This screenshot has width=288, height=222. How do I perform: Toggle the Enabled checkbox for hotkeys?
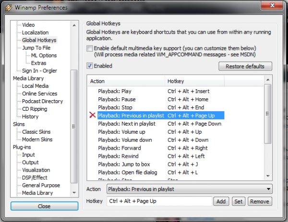(x=90, y=66)
